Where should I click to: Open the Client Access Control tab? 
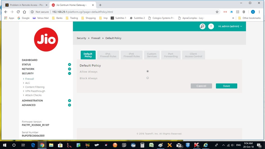(x=194, y=55)
